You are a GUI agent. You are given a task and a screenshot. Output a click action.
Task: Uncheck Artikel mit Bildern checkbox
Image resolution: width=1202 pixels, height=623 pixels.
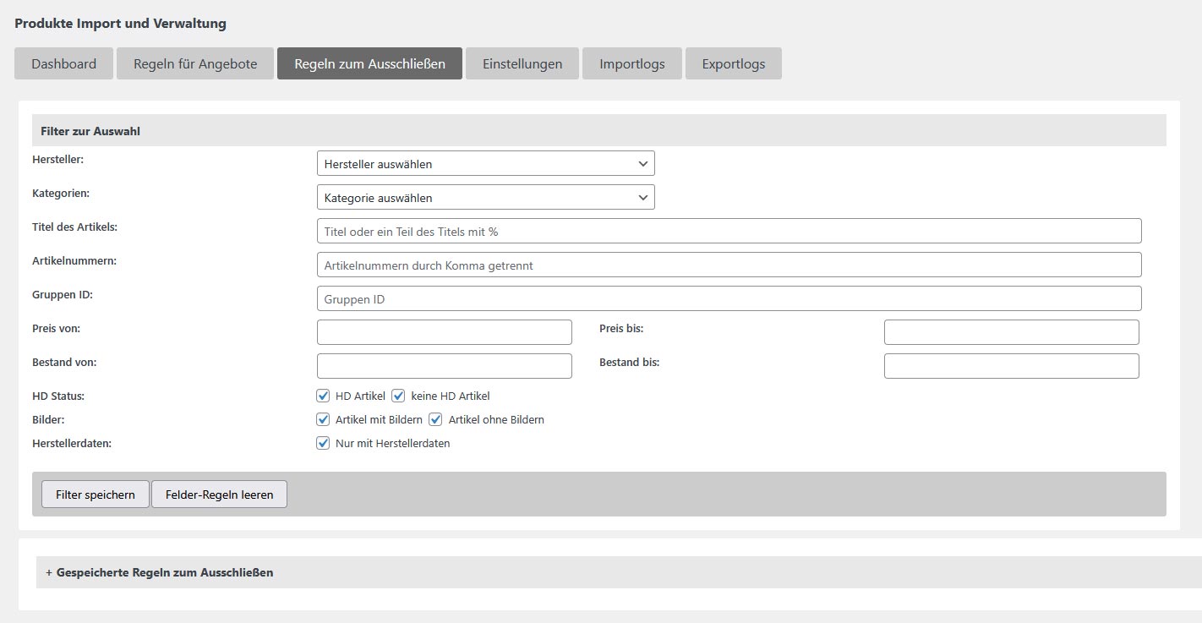tap(323, 419)
